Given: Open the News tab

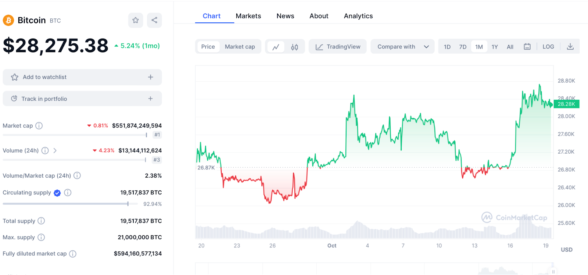Looking at the screenshot, I should point(285,16).
